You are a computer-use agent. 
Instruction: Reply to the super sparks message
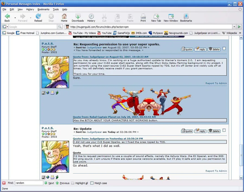(200, 49)
